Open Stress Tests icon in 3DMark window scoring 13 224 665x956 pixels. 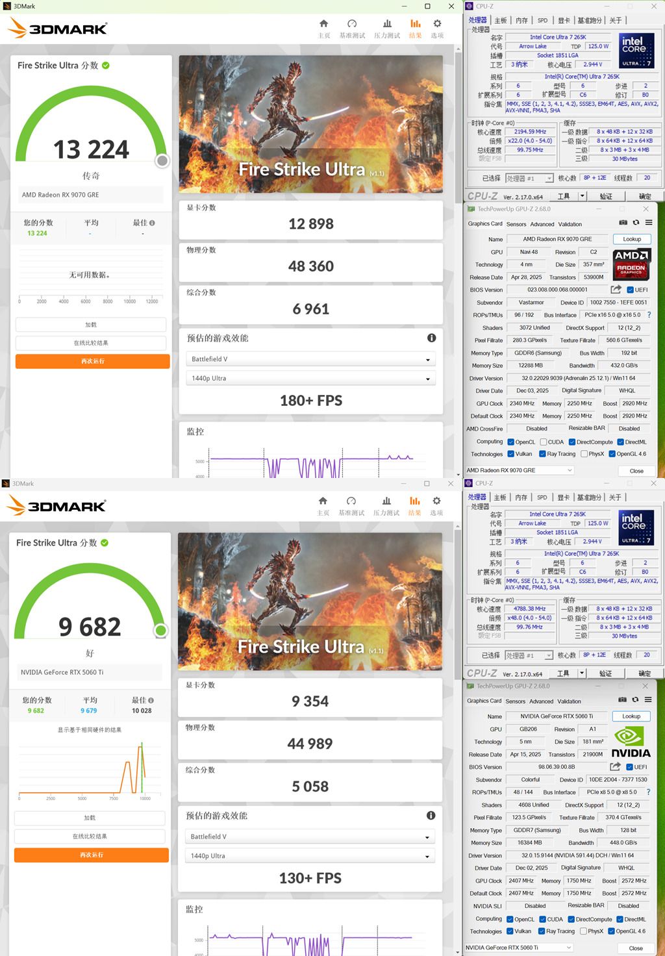[387, 24]
